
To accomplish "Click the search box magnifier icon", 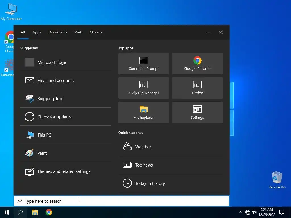I will [20, 201].
